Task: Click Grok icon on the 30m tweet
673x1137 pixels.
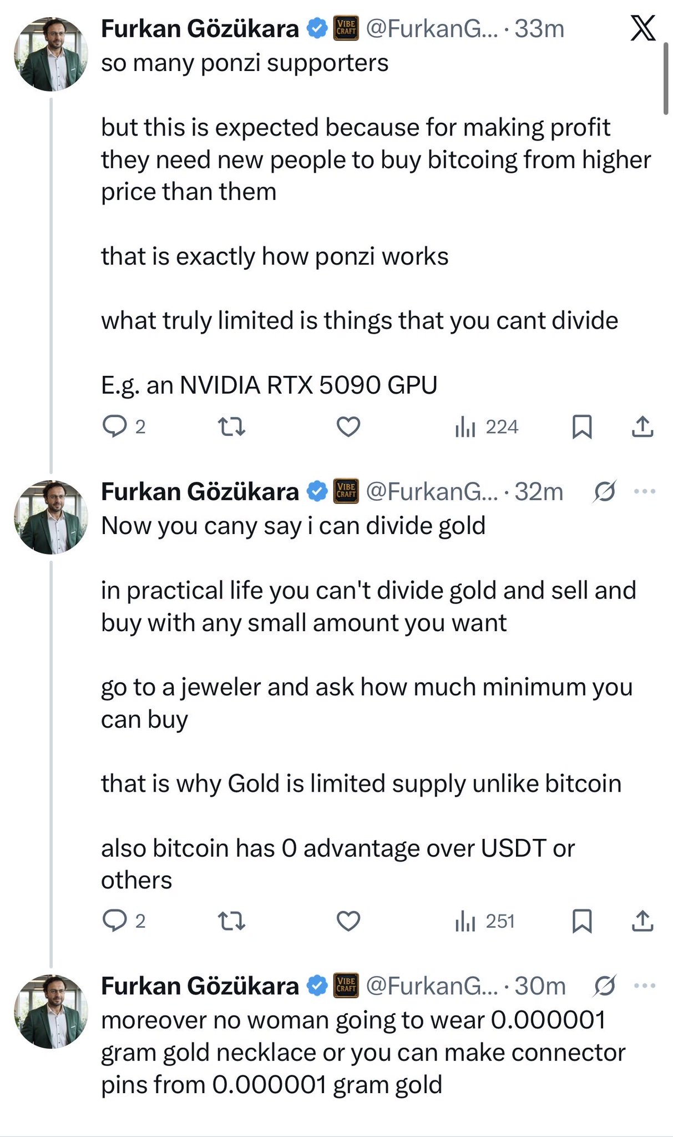Action: [604, 986]
